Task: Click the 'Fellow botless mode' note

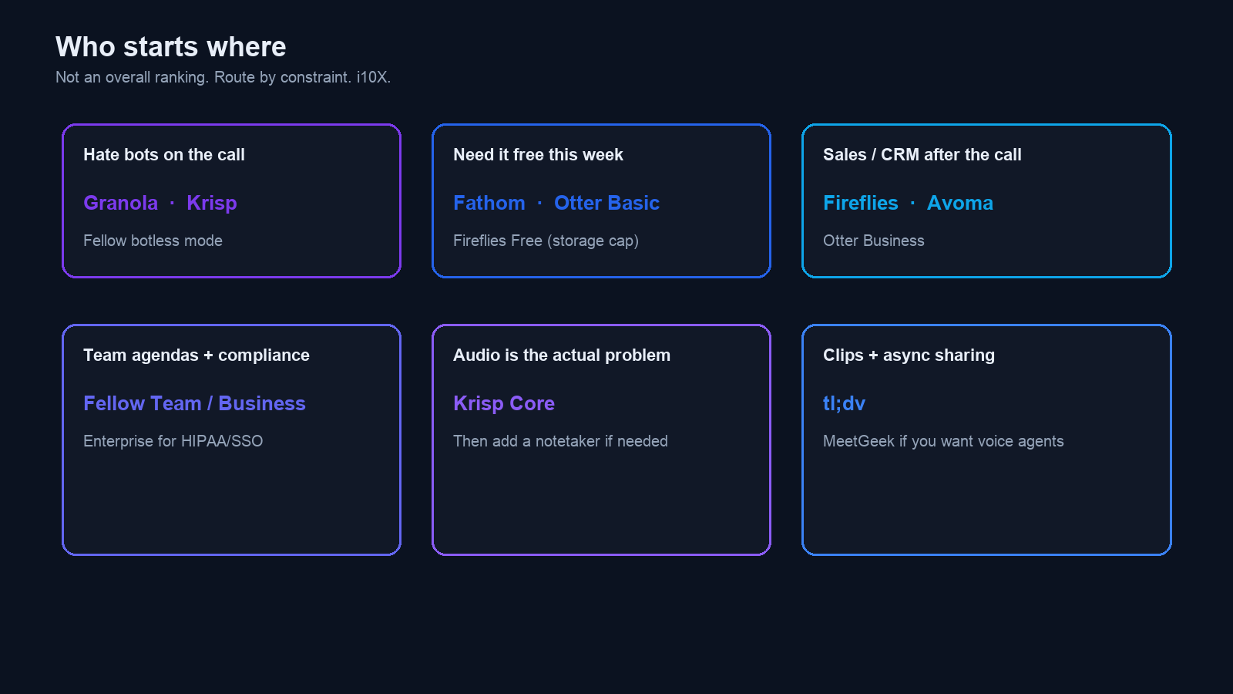Action: 153,241
